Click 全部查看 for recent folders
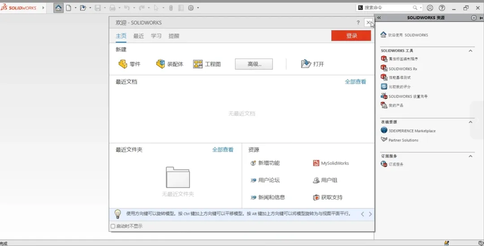 coord(223,150)
